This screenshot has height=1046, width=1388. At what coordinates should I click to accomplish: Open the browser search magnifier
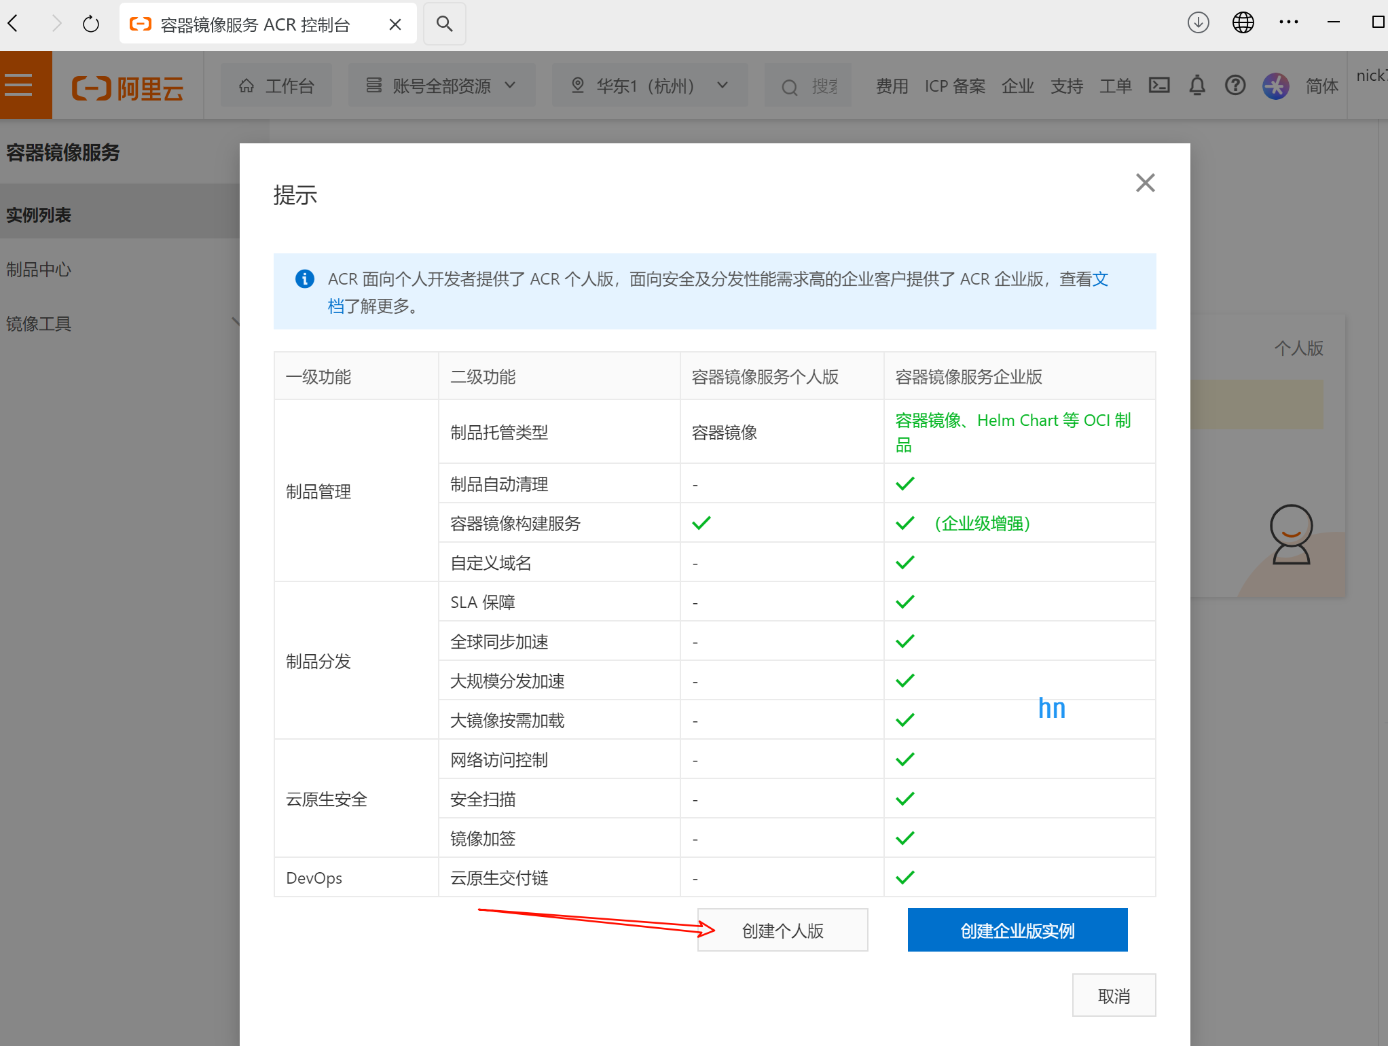[445, 24]
